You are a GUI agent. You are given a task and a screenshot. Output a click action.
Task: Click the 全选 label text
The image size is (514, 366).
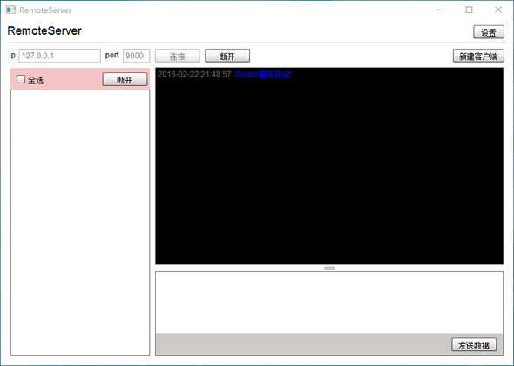tap(36, 80)
